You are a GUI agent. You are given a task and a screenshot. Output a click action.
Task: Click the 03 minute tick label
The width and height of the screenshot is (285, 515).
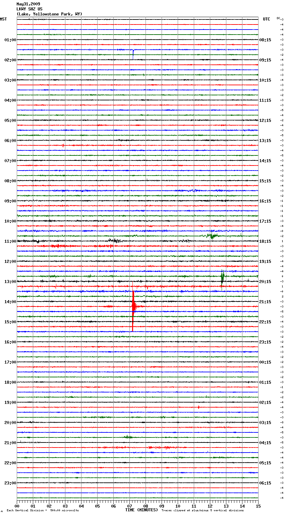point(65,506)
